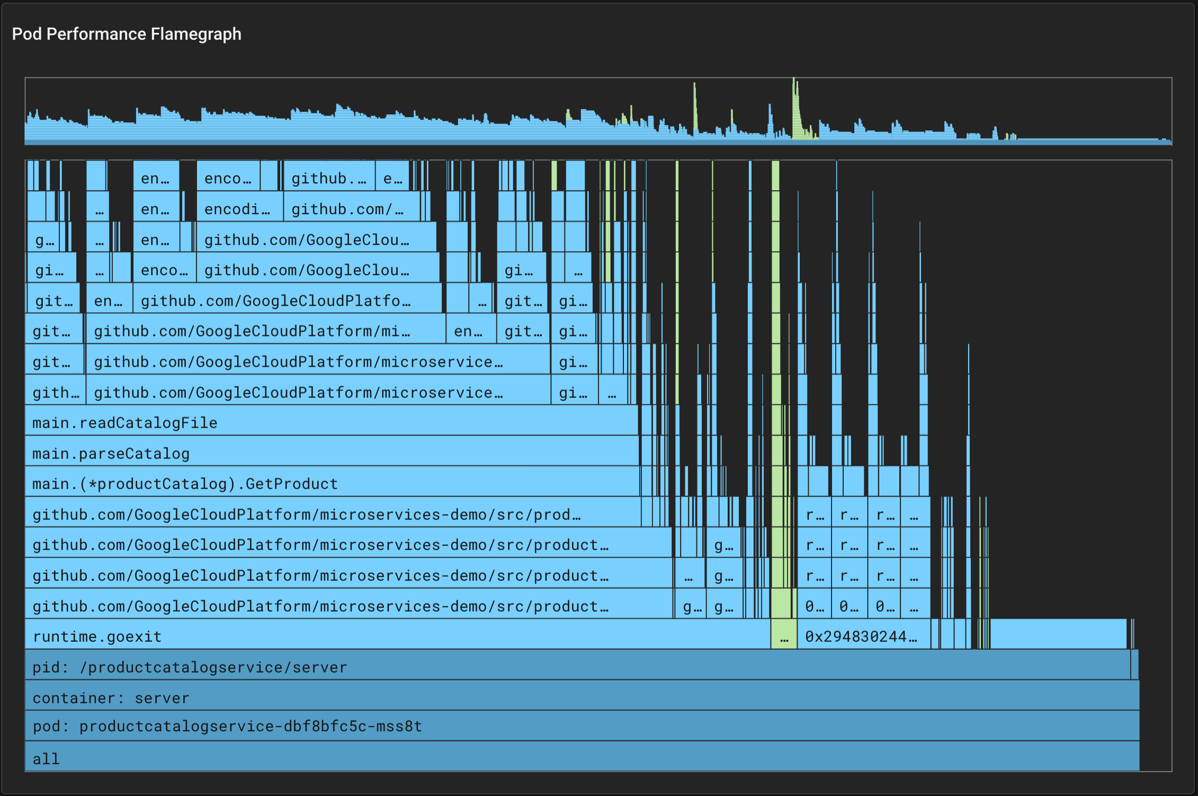Viewport: 1198px width, 796px height.
Task: Click the github.com/GoogleCloudPlatform/microservices-demo/src/prod… frame
Action: coord(332,514)
